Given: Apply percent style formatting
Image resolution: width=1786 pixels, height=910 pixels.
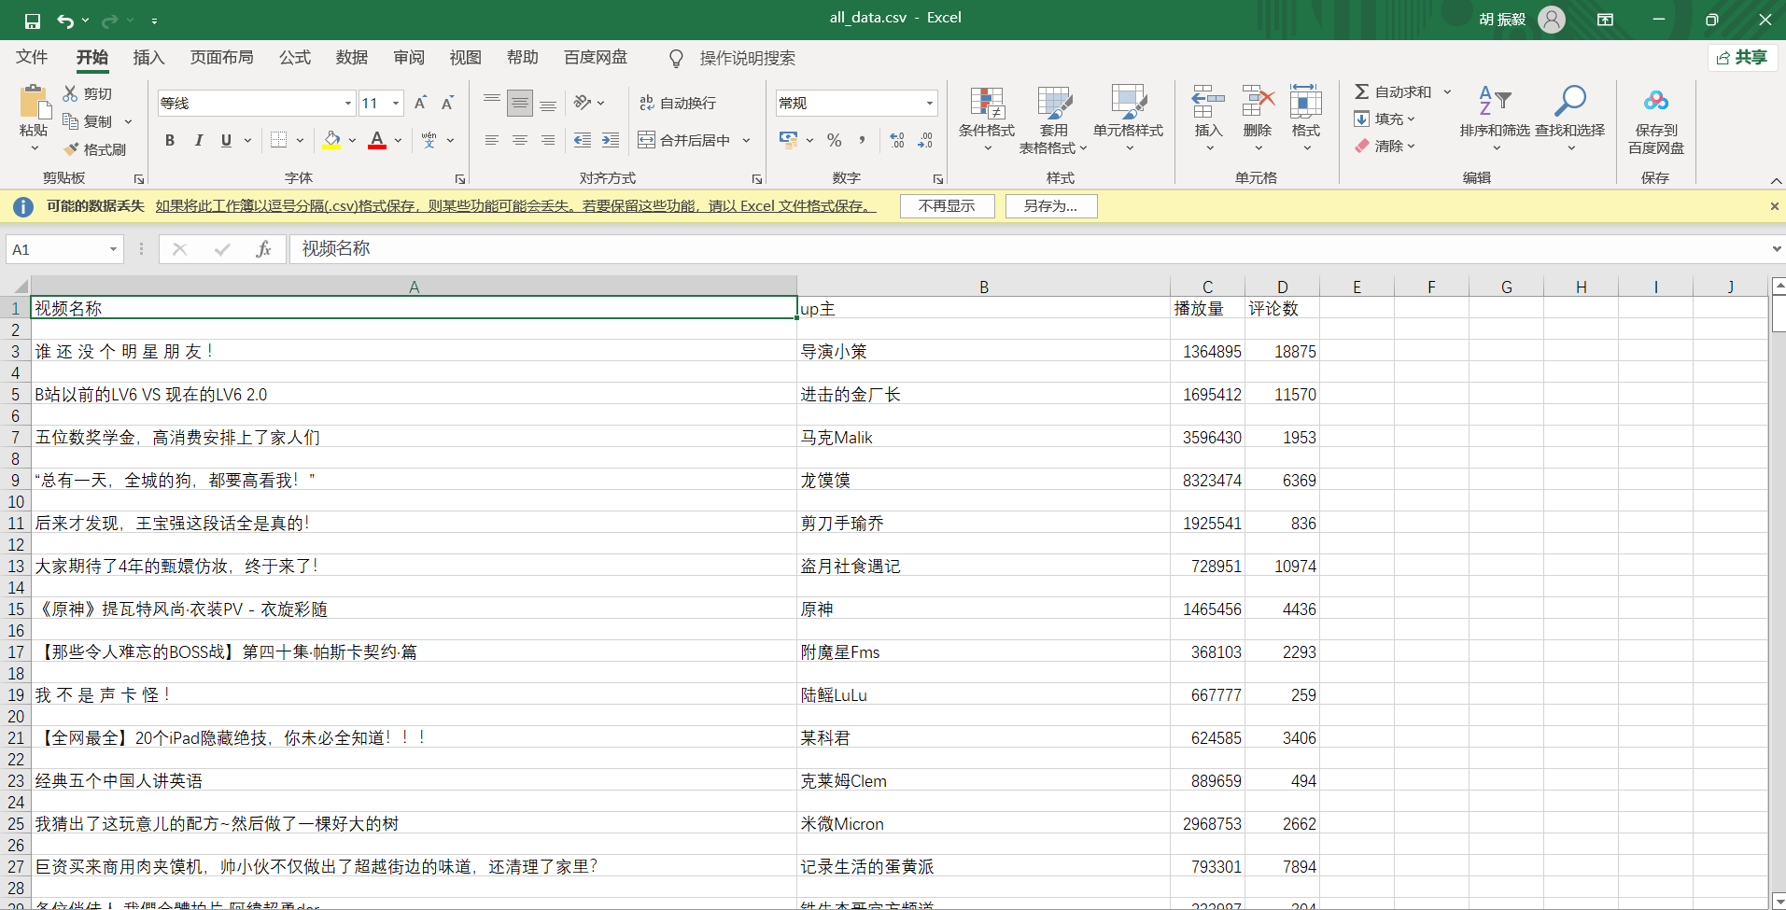Looking at the screenshot, I should 835,140.
